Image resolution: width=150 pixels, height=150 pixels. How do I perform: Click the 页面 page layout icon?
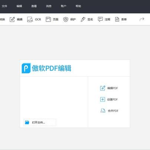point(48,19)
